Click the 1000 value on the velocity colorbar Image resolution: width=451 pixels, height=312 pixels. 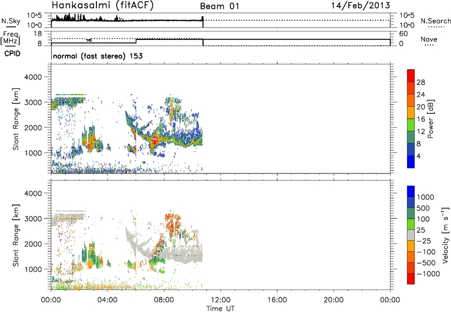click(x=425, y=197)
